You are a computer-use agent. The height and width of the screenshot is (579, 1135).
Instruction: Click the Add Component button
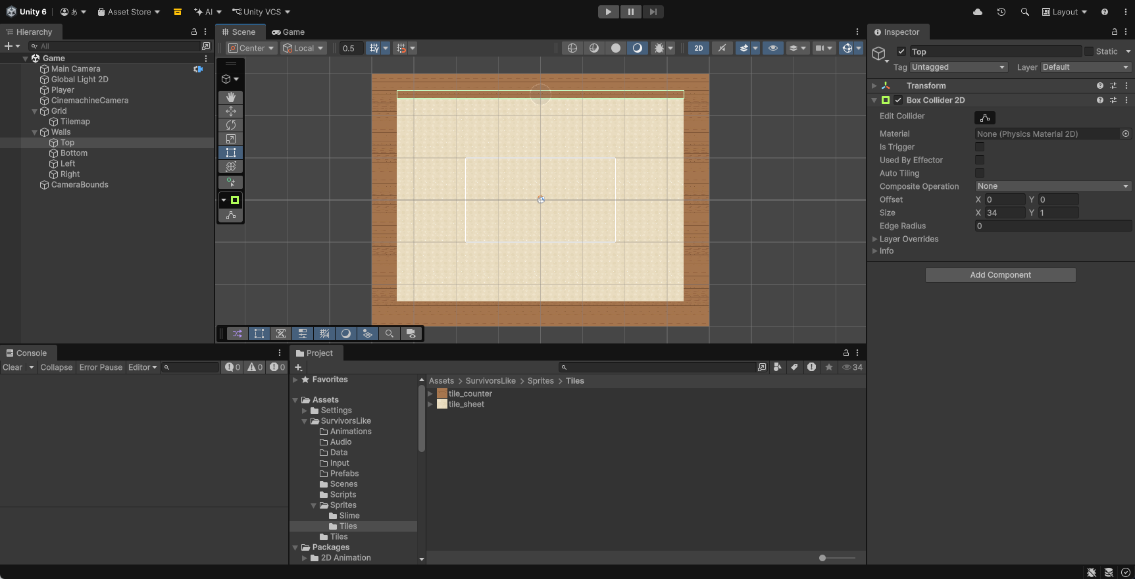1000,275
